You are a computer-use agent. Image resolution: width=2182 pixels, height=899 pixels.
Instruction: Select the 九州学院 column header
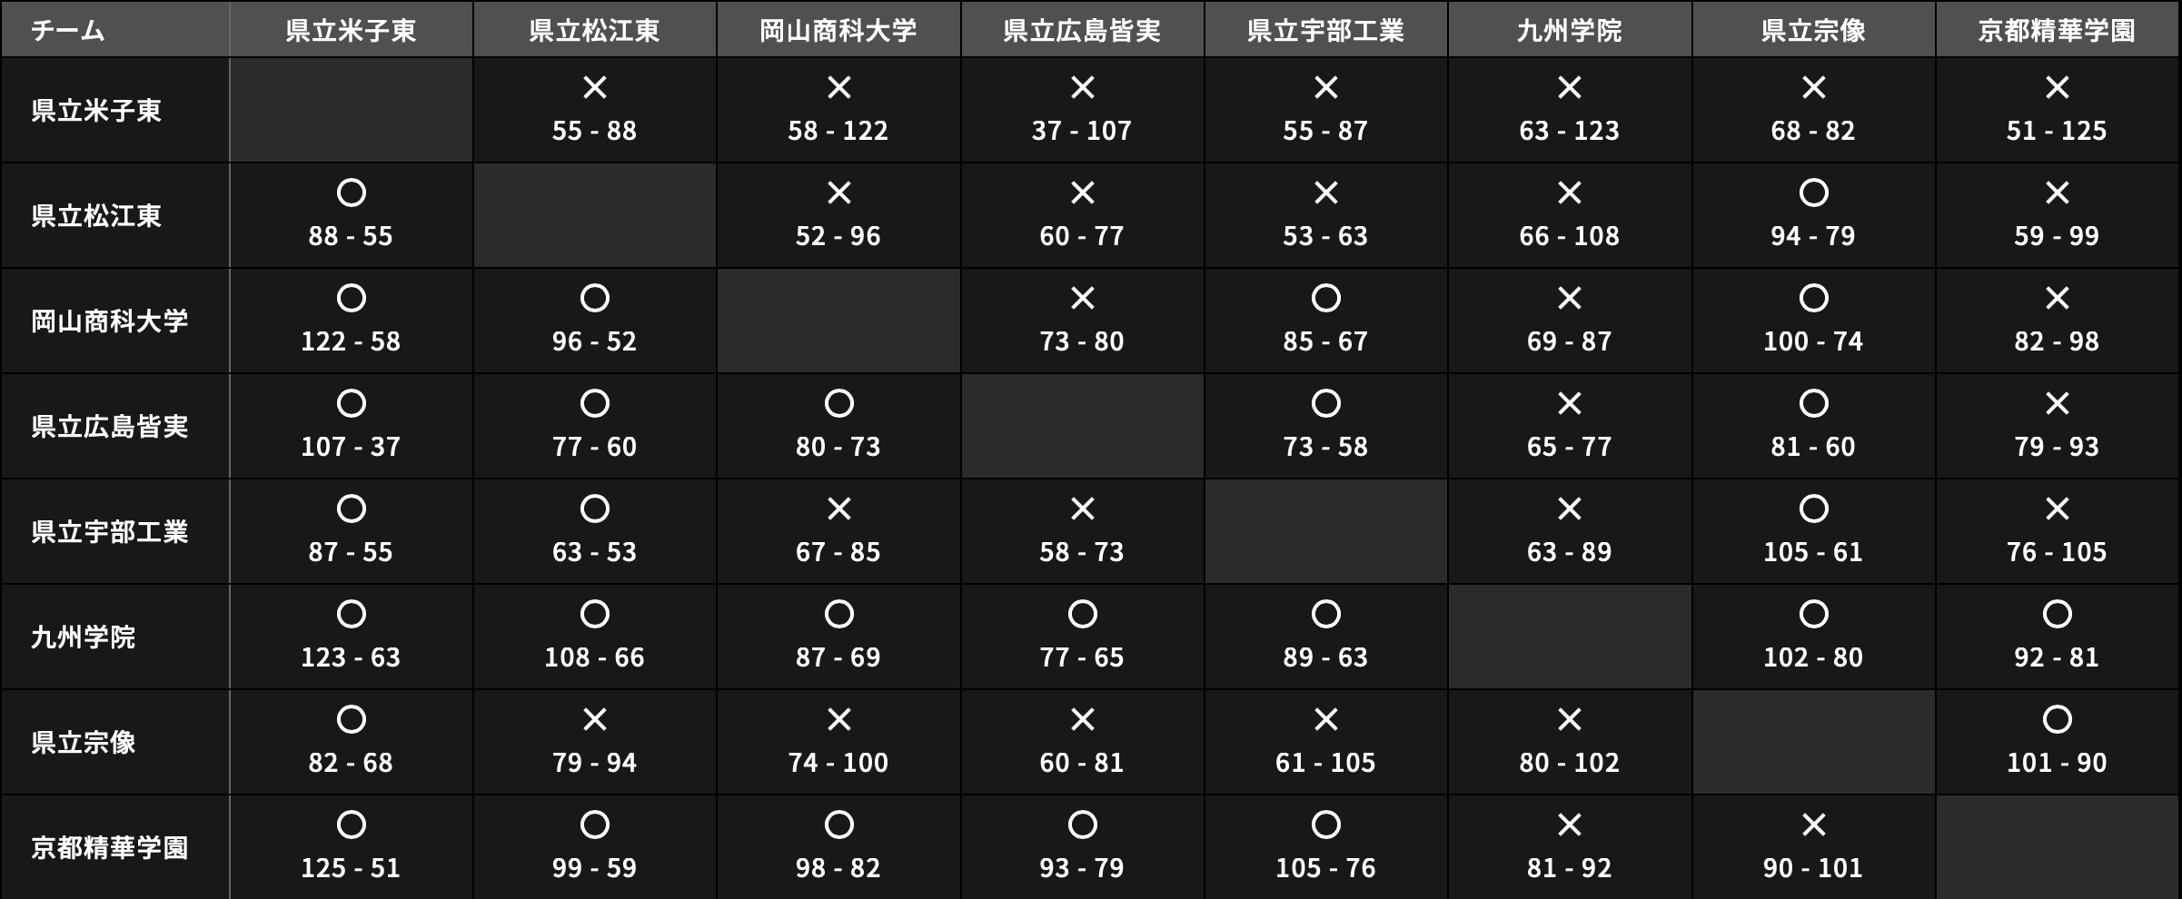coord(1570,31)
